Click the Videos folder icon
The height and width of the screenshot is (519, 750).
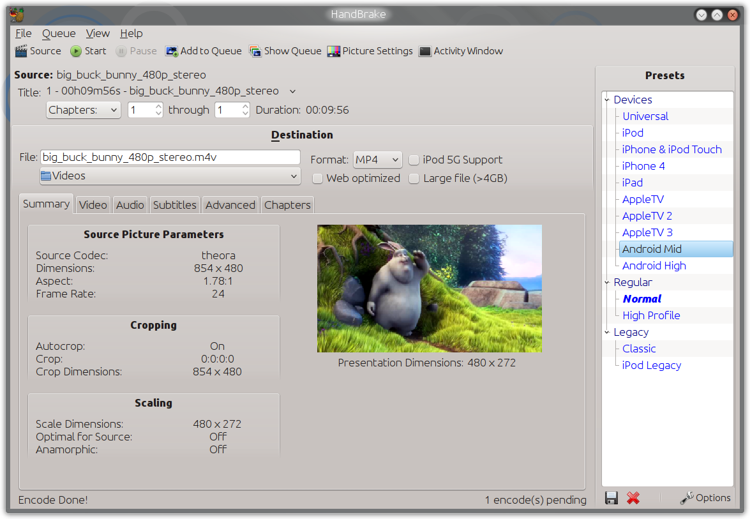click(x=46, y=176)
